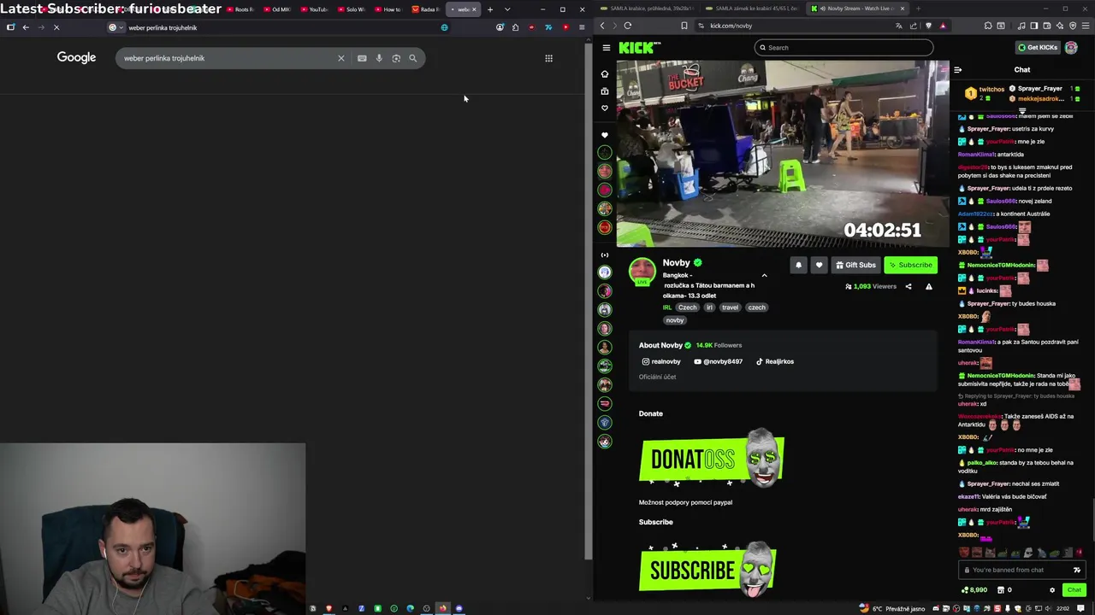Image resolution: width=1095 pixels, height=615 pixels.
Task: Switch to SAMLA krabice tab
Action: click(x=648, y=9)
